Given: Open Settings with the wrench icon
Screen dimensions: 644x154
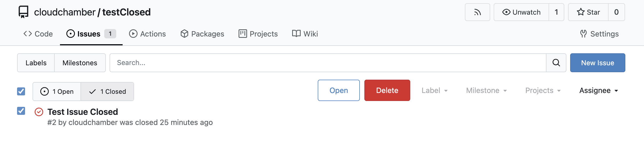Looking at the screenshot, I should [599, 34].
